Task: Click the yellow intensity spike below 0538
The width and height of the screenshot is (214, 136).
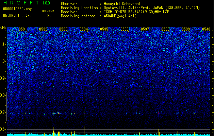Action: coord(159,131)
